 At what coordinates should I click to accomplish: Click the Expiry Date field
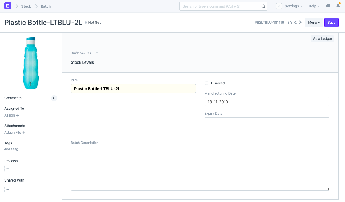coord(267,122)
